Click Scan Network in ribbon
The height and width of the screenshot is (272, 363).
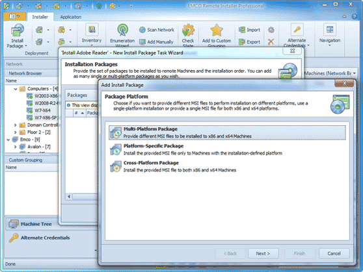click(x=157, y=30)
